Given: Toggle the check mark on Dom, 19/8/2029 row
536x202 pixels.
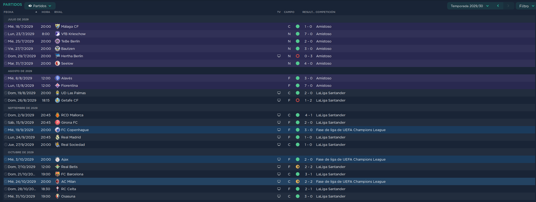Looking at the screenshot, I should click(6, 93).
